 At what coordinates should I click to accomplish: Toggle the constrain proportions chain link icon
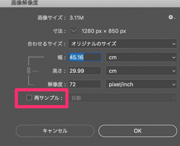[x=29, y=70]
